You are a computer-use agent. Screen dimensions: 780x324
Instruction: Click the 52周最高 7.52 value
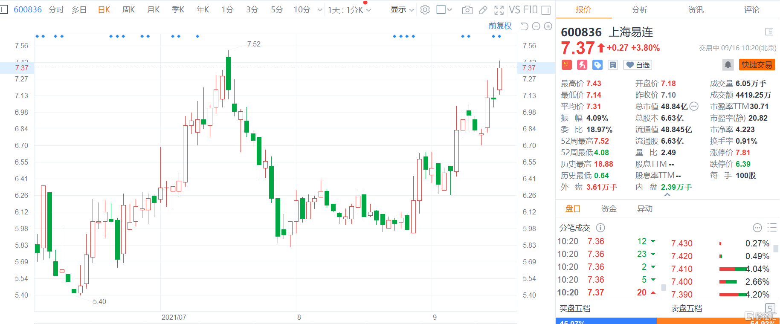pos(602,141)
